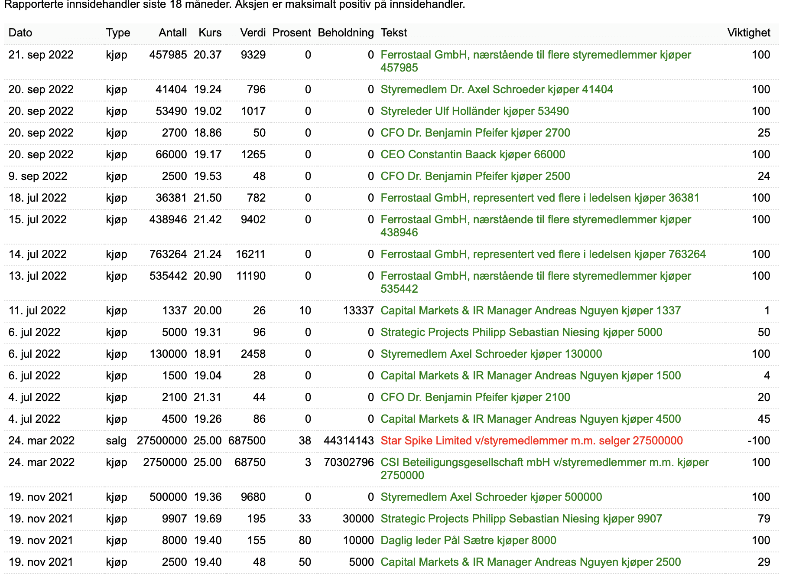This screenshot has width=786, height=581.
Task: Open Ferrostaal GmbH kjøper 535442 entry
Action: point(536,282)
